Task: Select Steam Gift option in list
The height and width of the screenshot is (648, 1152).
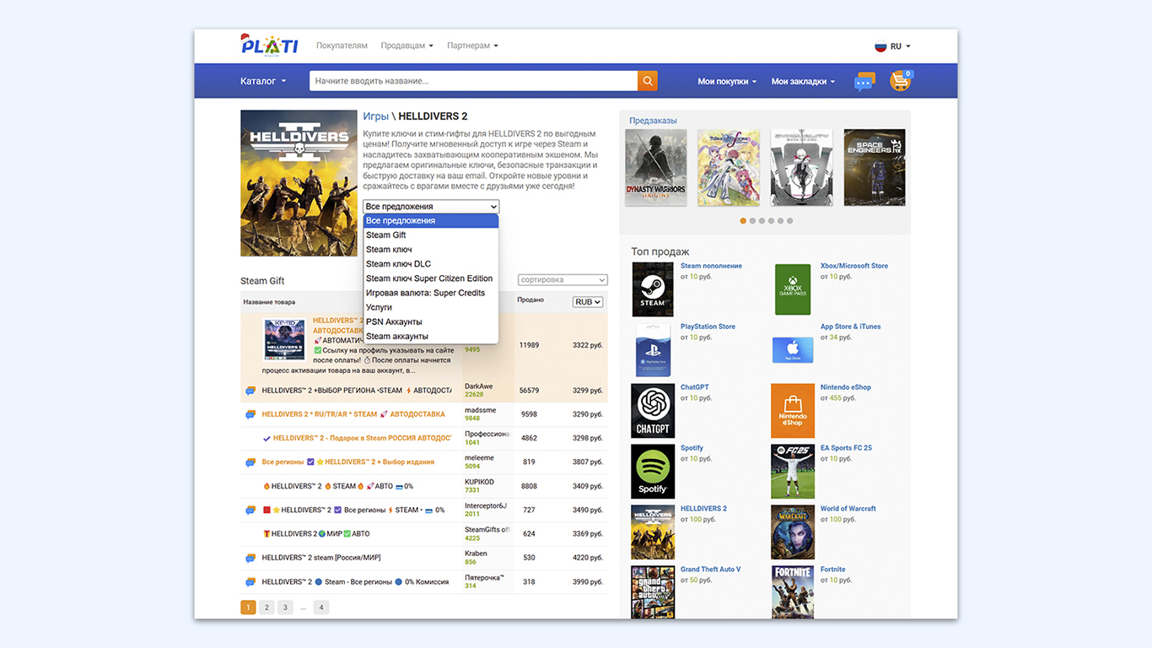Action: coord(431,235)
